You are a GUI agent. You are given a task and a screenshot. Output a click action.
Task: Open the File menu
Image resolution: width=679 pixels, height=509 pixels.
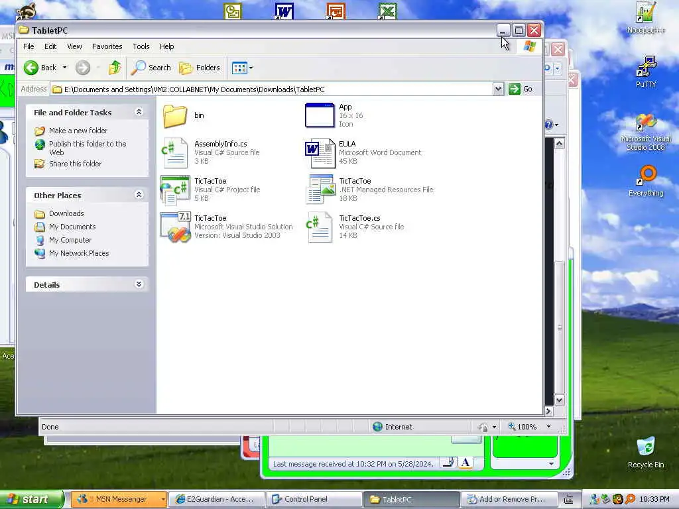tap(29, 46)
